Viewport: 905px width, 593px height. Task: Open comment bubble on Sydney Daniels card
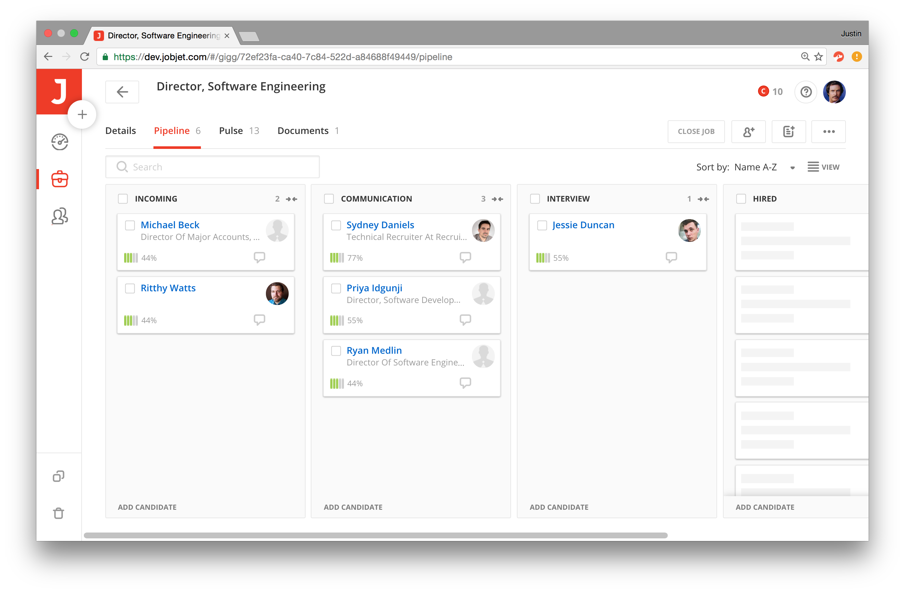(x=465, y=257)
